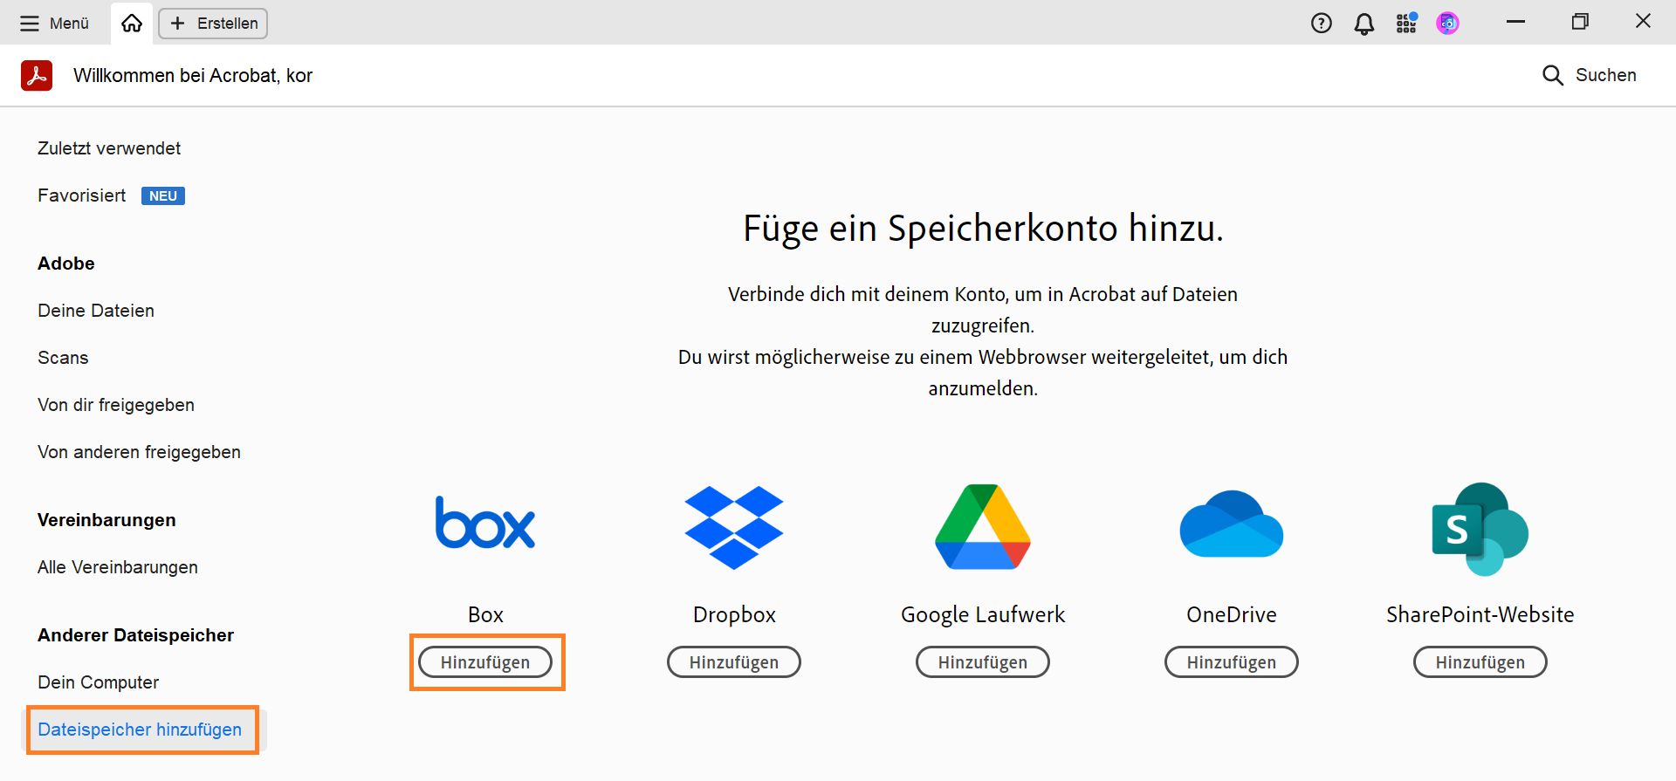
Task: Click the Acrobat logo icon
Action: point(37,76)
